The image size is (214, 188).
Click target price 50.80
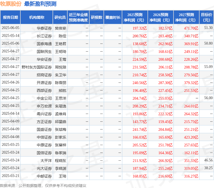[208, 43]
